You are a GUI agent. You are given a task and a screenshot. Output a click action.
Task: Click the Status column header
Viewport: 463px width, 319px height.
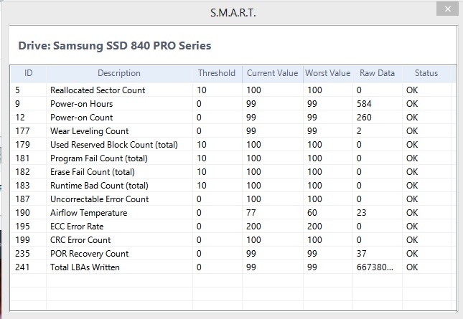point(426,73)
